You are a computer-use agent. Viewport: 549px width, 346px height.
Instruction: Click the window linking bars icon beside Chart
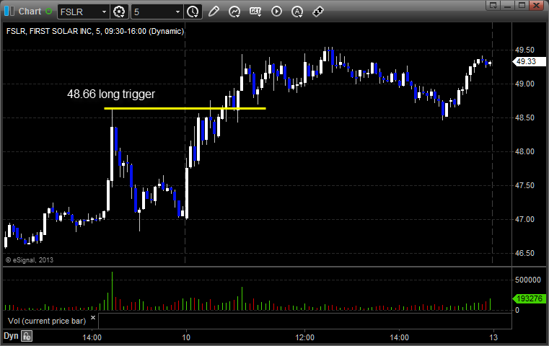(x=9, y=12)
